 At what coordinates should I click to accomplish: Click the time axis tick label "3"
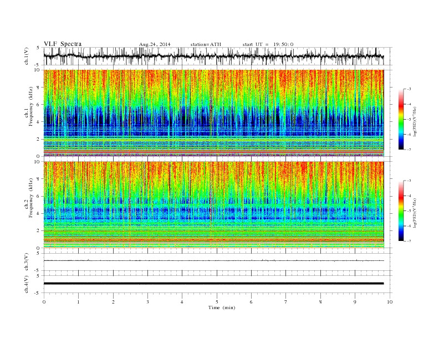[x=147, y=302]
